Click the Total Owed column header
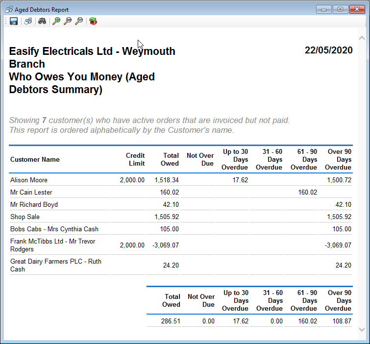The image size is (370, 344). coord(170,159)
